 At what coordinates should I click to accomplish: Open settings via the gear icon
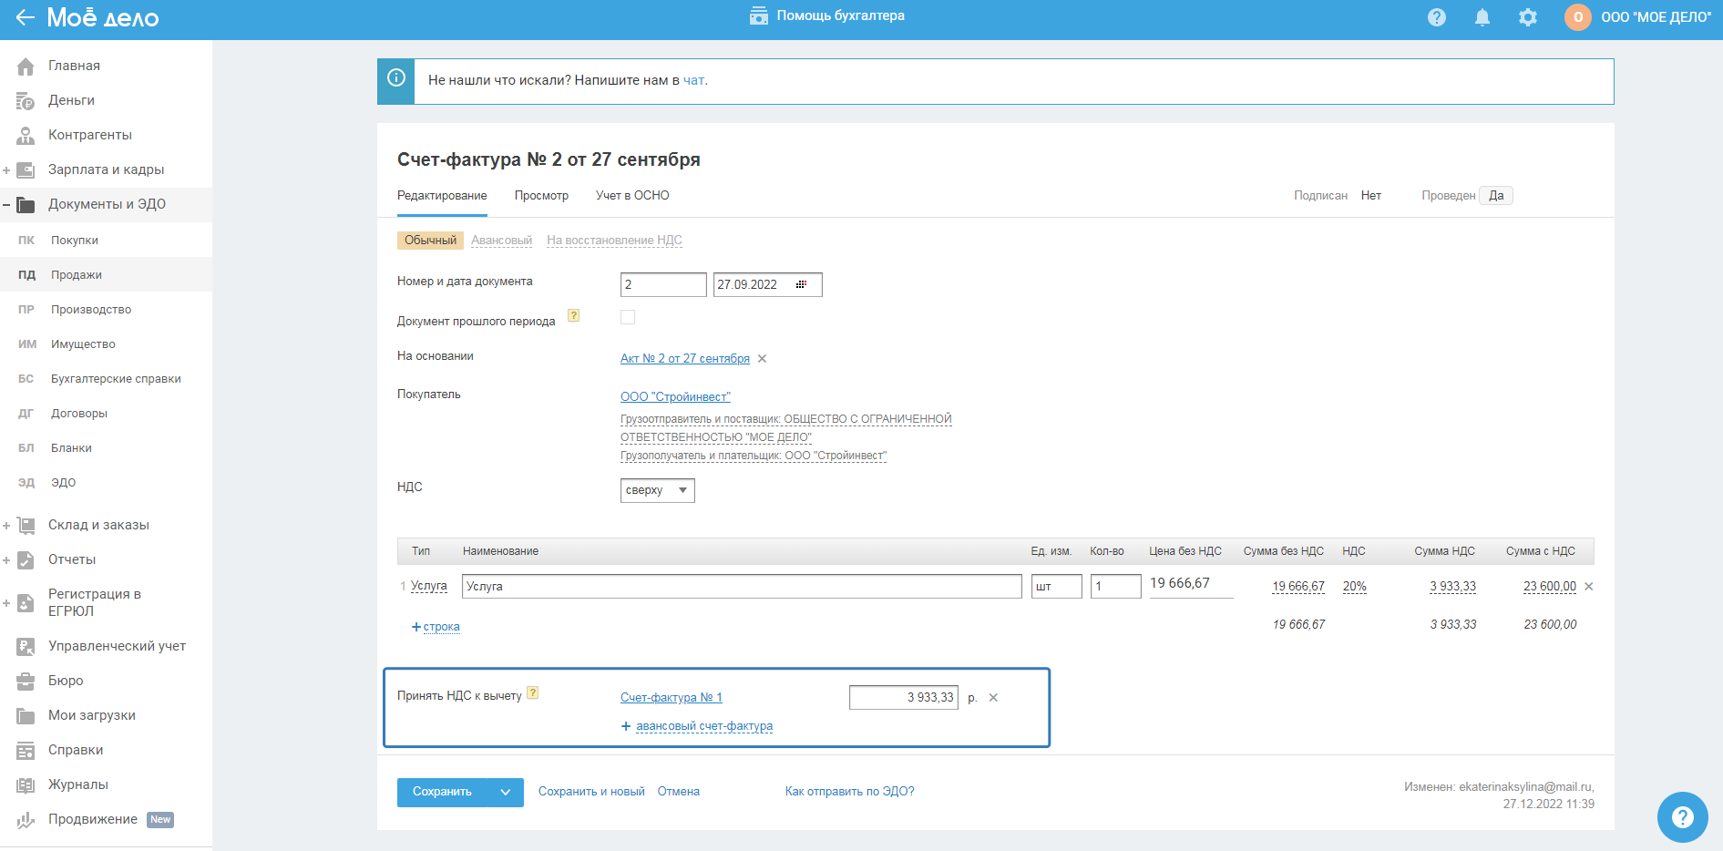pyautogui.click(x=1528, y=17)
